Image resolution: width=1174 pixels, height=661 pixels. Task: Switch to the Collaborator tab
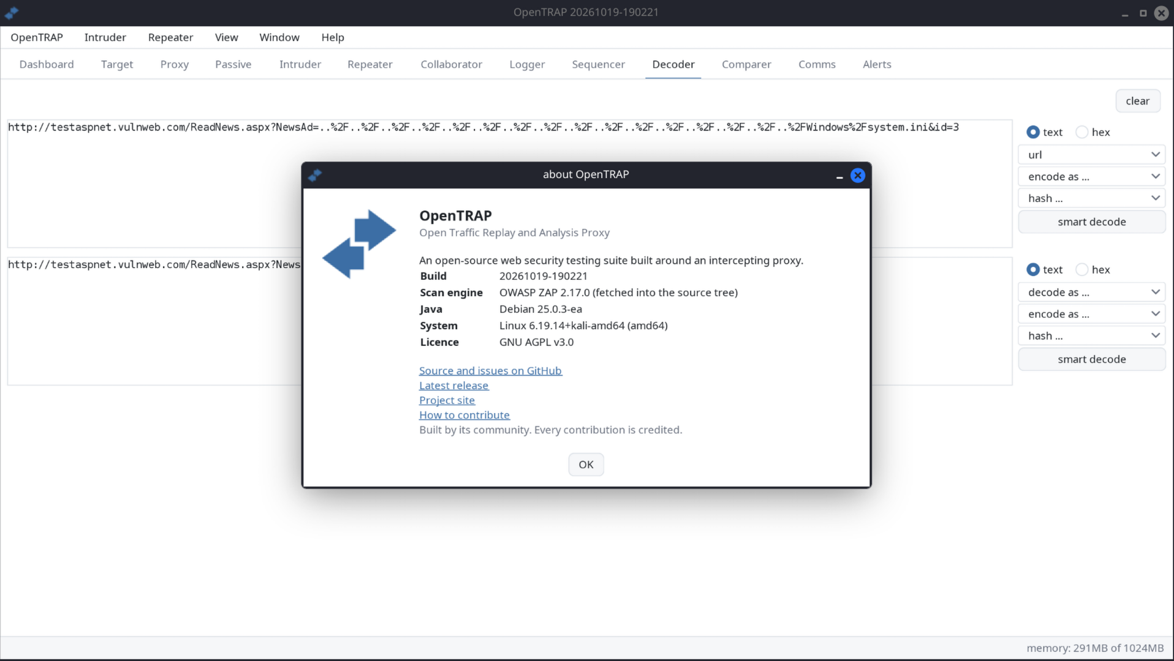point(452,64)
